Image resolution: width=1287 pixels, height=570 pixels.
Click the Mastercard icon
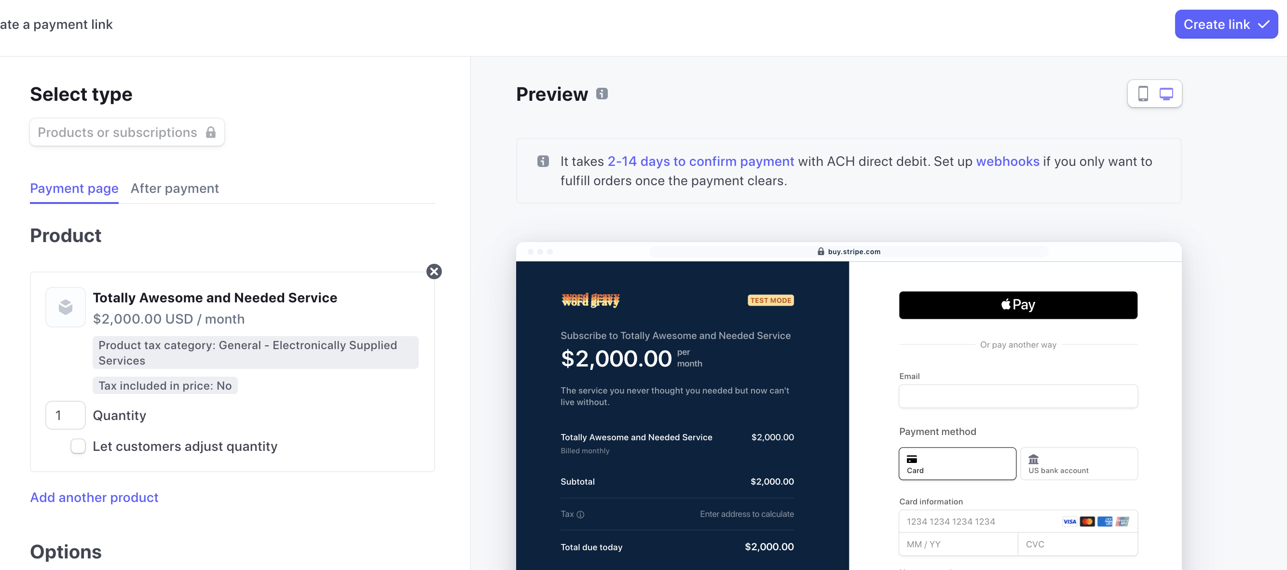(1087, 522)
